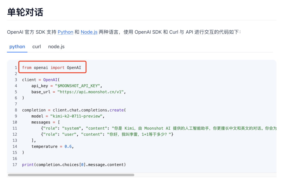Switch to the curl code tab
285x185 pixels.
(36, 47)
